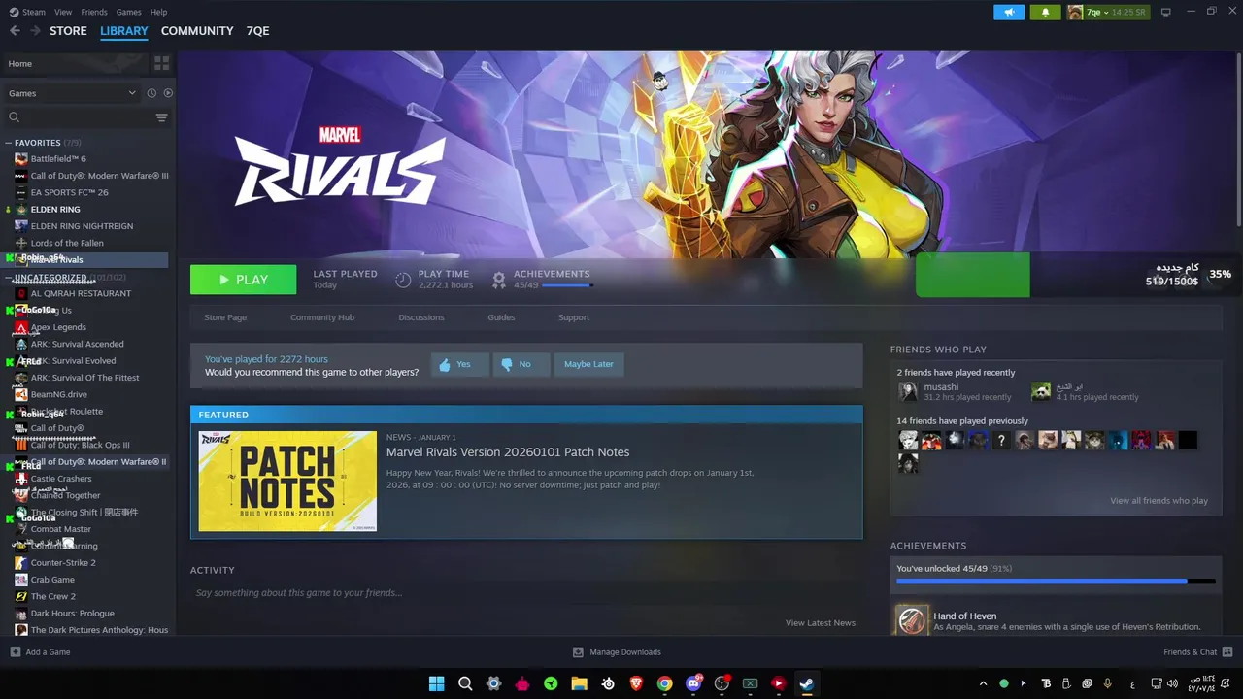
Task: Open Brave browser from taskbar
Action: (636, 683)
